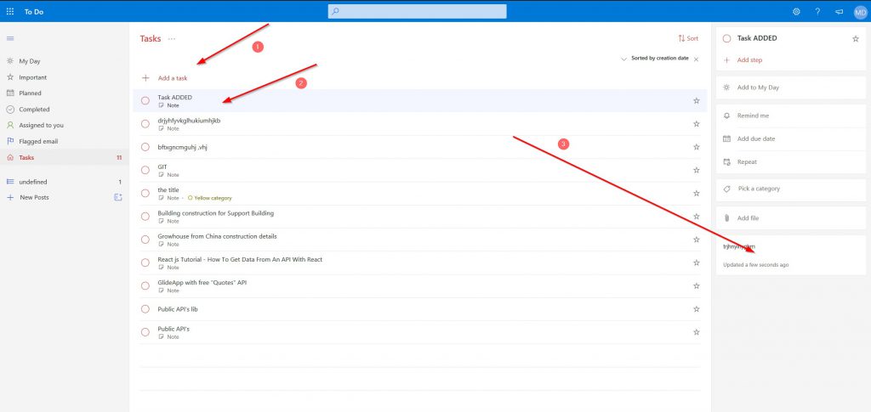Check off the title task circle
The image size is (871, 412).
[x=145, y=193]
